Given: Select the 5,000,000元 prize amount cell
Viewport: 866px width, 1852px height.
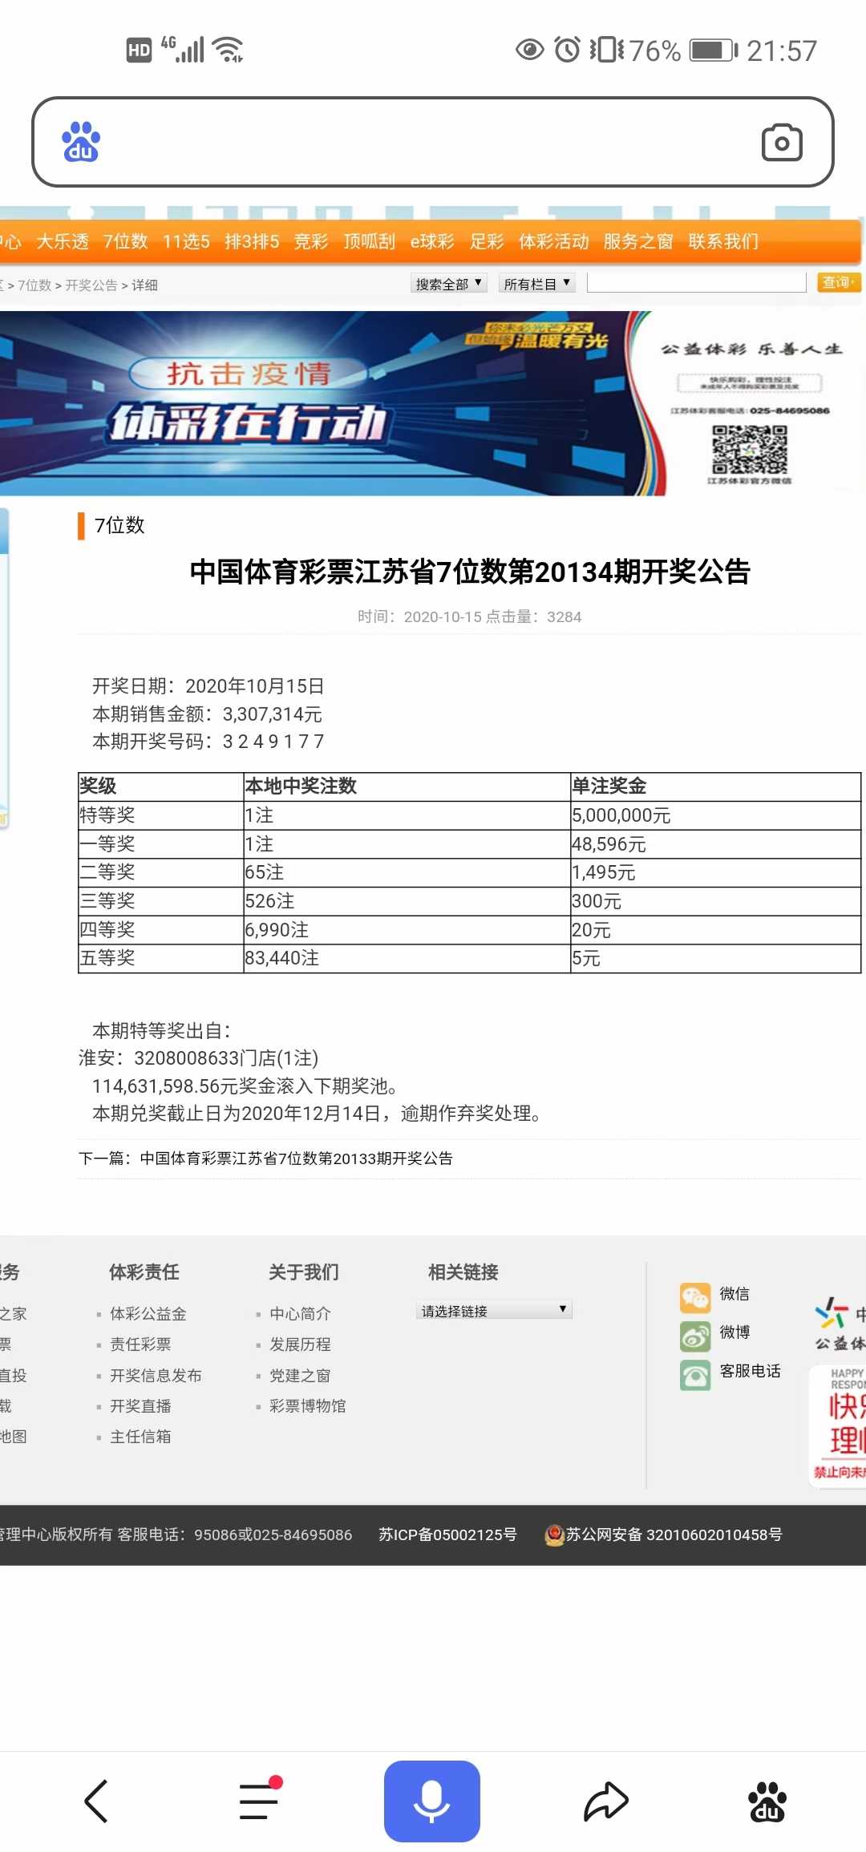Looking at the screenshot, I should point(715,815).
